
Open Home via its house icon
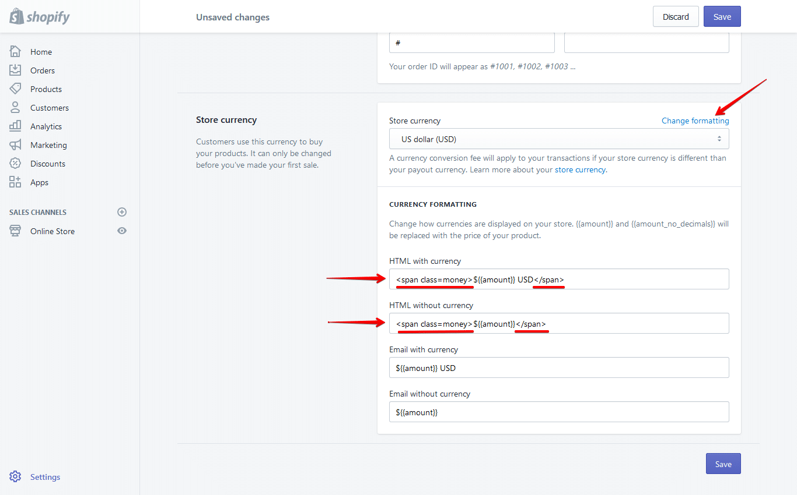(x=15, y=52)
